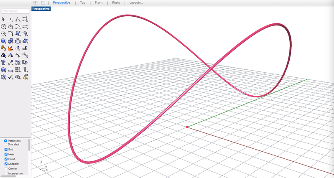
Task: Select the arrow pointer Select tool
Action: (x=3, y=19)
